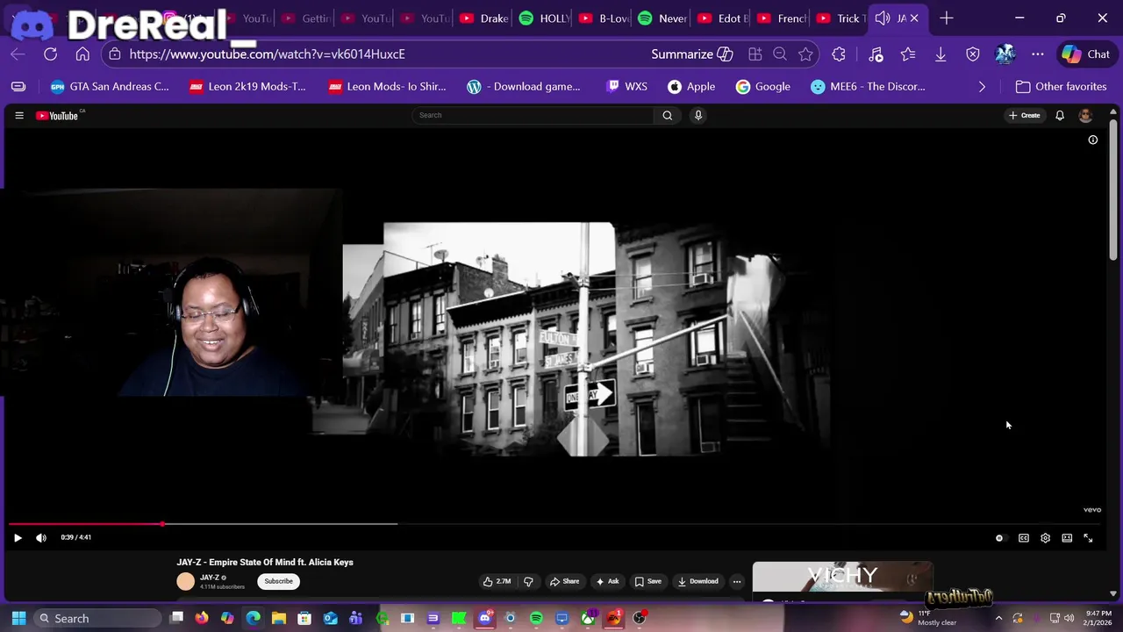Click the YouTube search magnifier button
This screenshot has height=632, width=1123.
[x=668, y=115]
